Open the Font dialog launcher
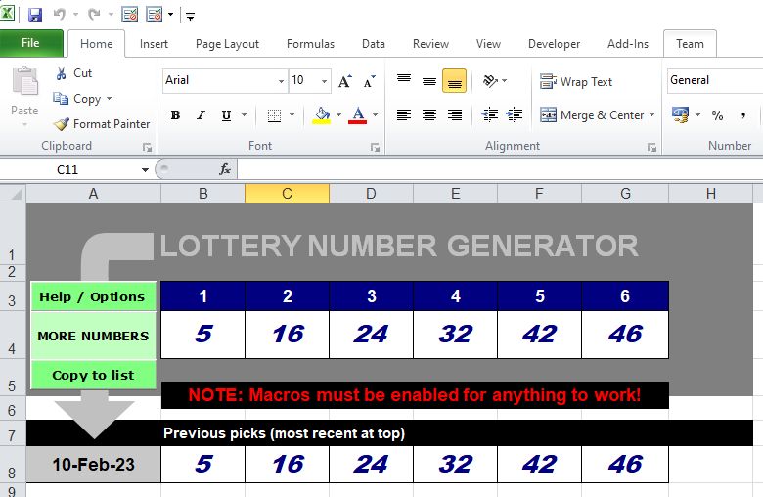The height and width of the screenshot is (497, 763). pos(375,147)
